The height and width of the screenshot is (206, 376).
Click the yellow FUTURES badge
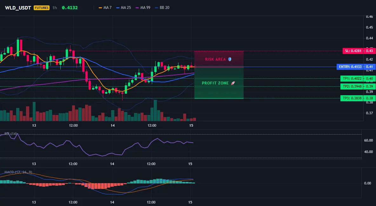(x=42, y=8)
